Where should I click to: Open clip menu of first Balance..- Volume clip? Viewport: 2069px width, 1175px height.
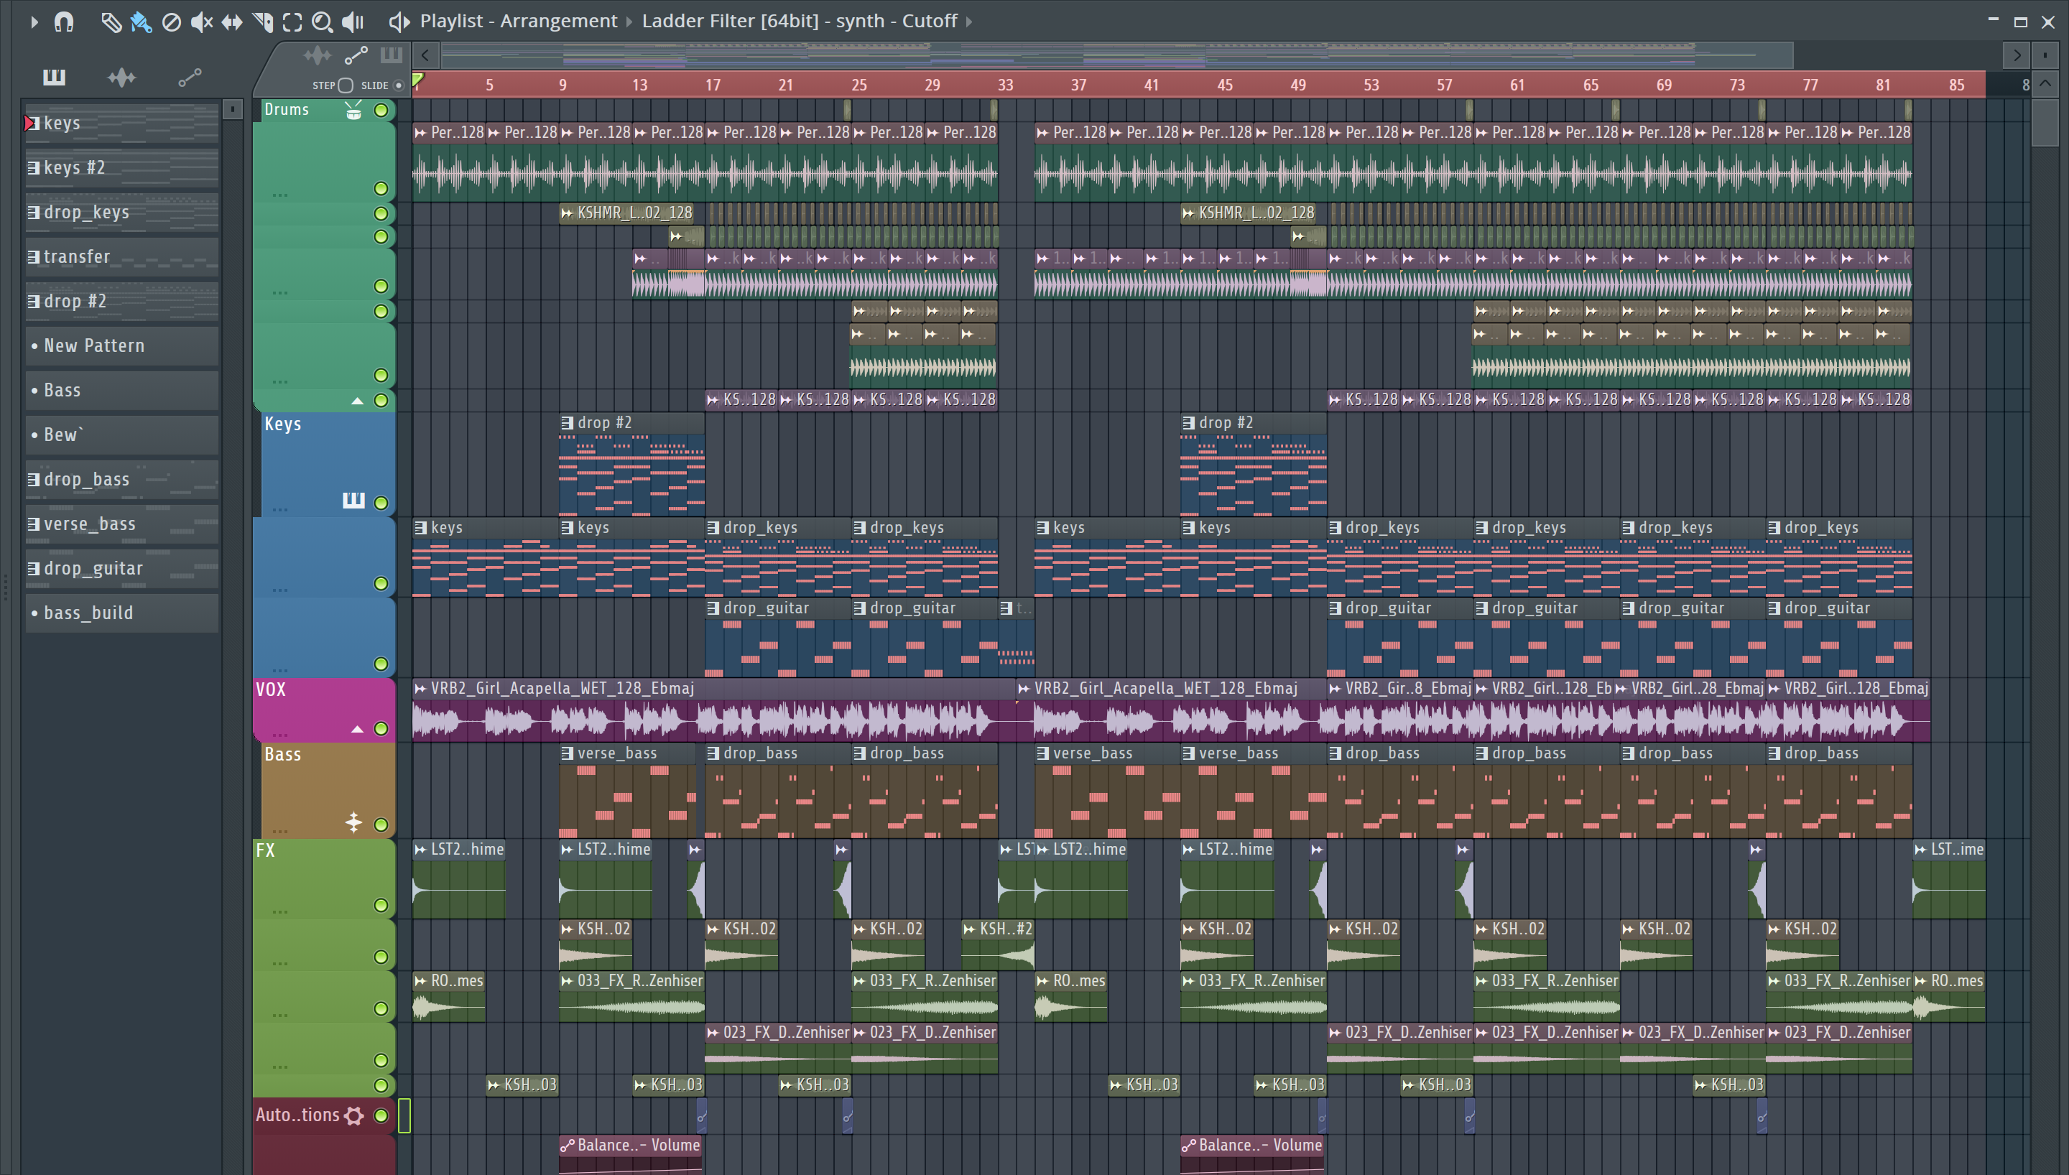[x=568, y=1145]
